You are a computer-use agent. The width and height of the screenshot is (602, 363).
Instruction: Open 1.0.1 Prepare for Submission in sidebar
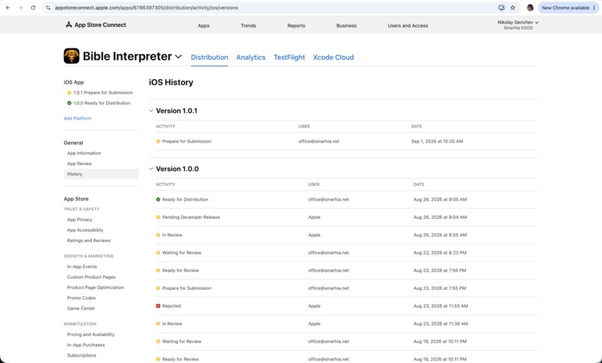click(x=103, y=93)
